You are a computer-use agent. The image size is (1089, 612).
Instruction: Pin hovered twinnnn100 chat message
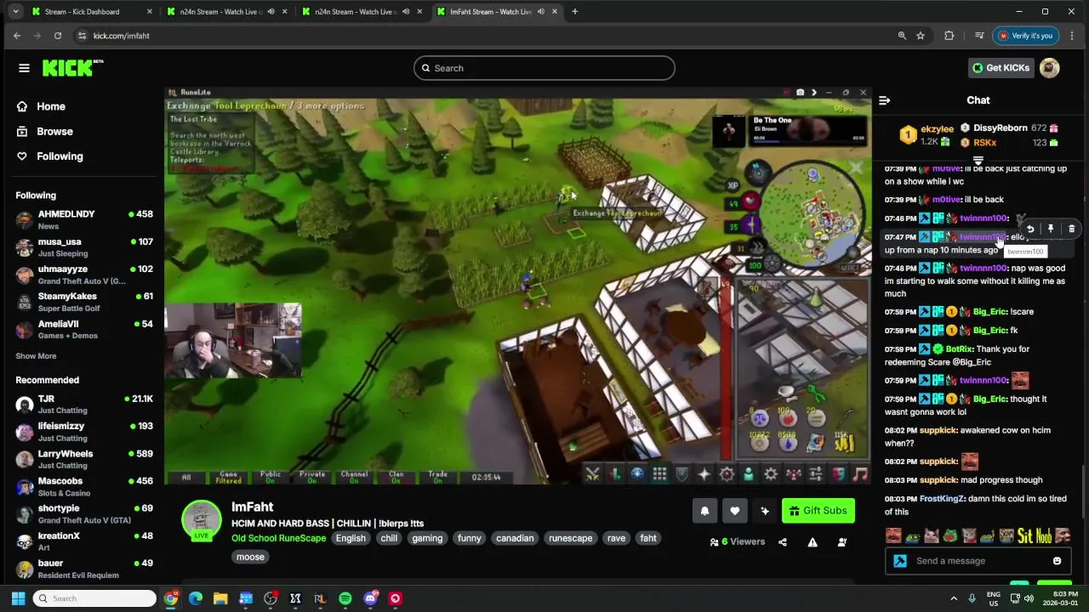[x=1051, y=229]
